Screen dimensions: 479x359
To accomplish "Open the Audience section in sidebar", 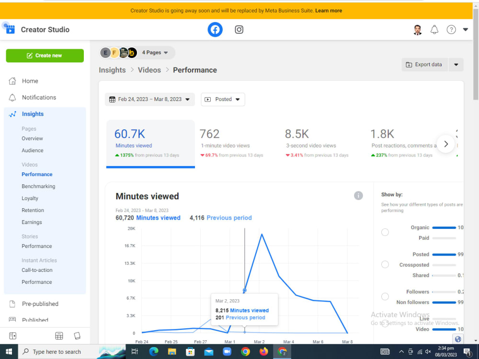I will [x=32, y=150].
